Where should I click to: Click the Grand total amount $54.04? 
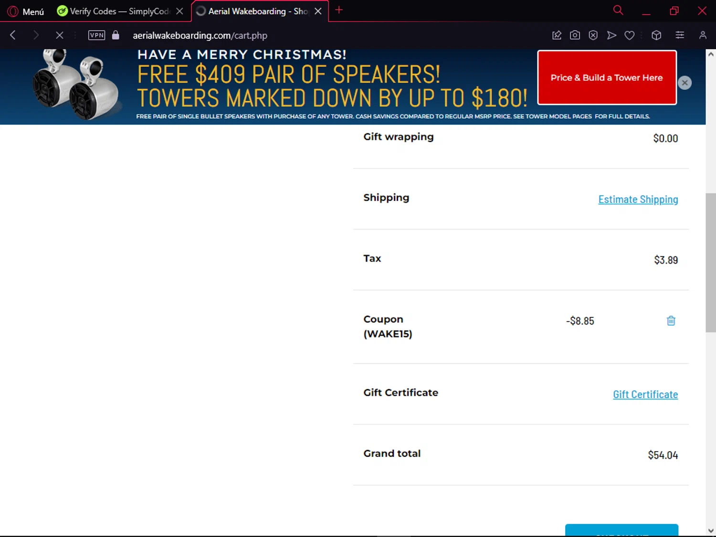[x=663, y=455]
